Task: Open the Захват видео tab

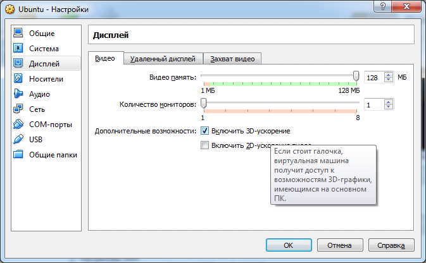Action: pos(232,59)
